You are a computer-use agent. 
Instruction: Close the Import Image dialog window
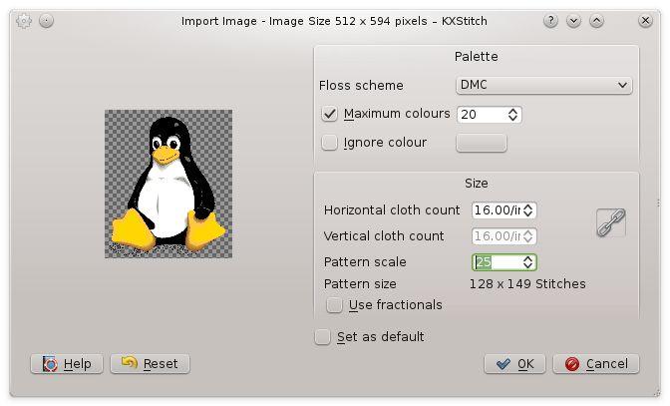(645, 21)
